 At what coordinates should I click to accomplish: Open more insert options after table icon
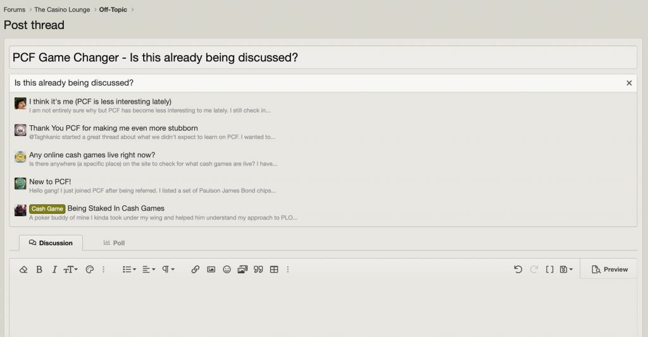288,269
